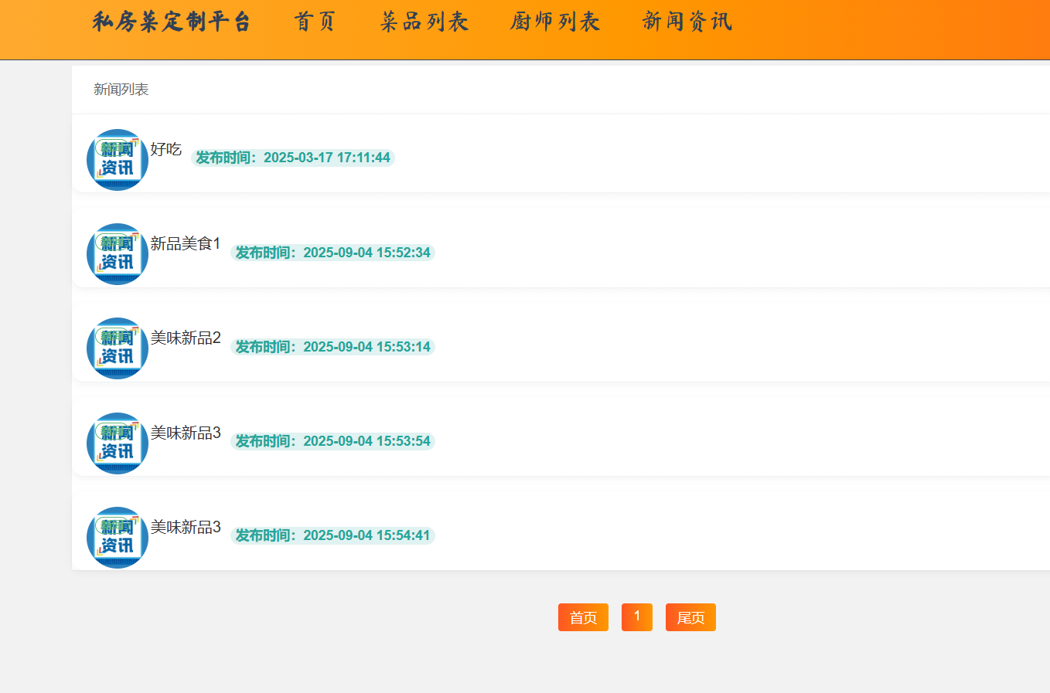Viewport: 1050px width, 693px height.
Task: Select page 1 in the pagination
Action: click(637, 617)
